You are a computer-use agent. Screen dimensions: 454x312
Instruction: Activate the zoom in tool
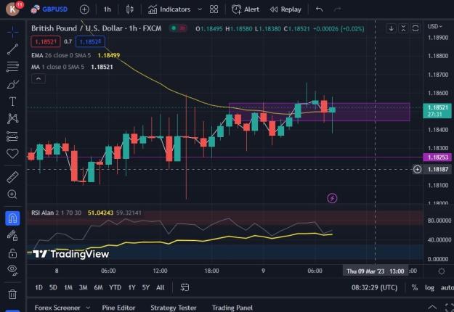[12, 194]
